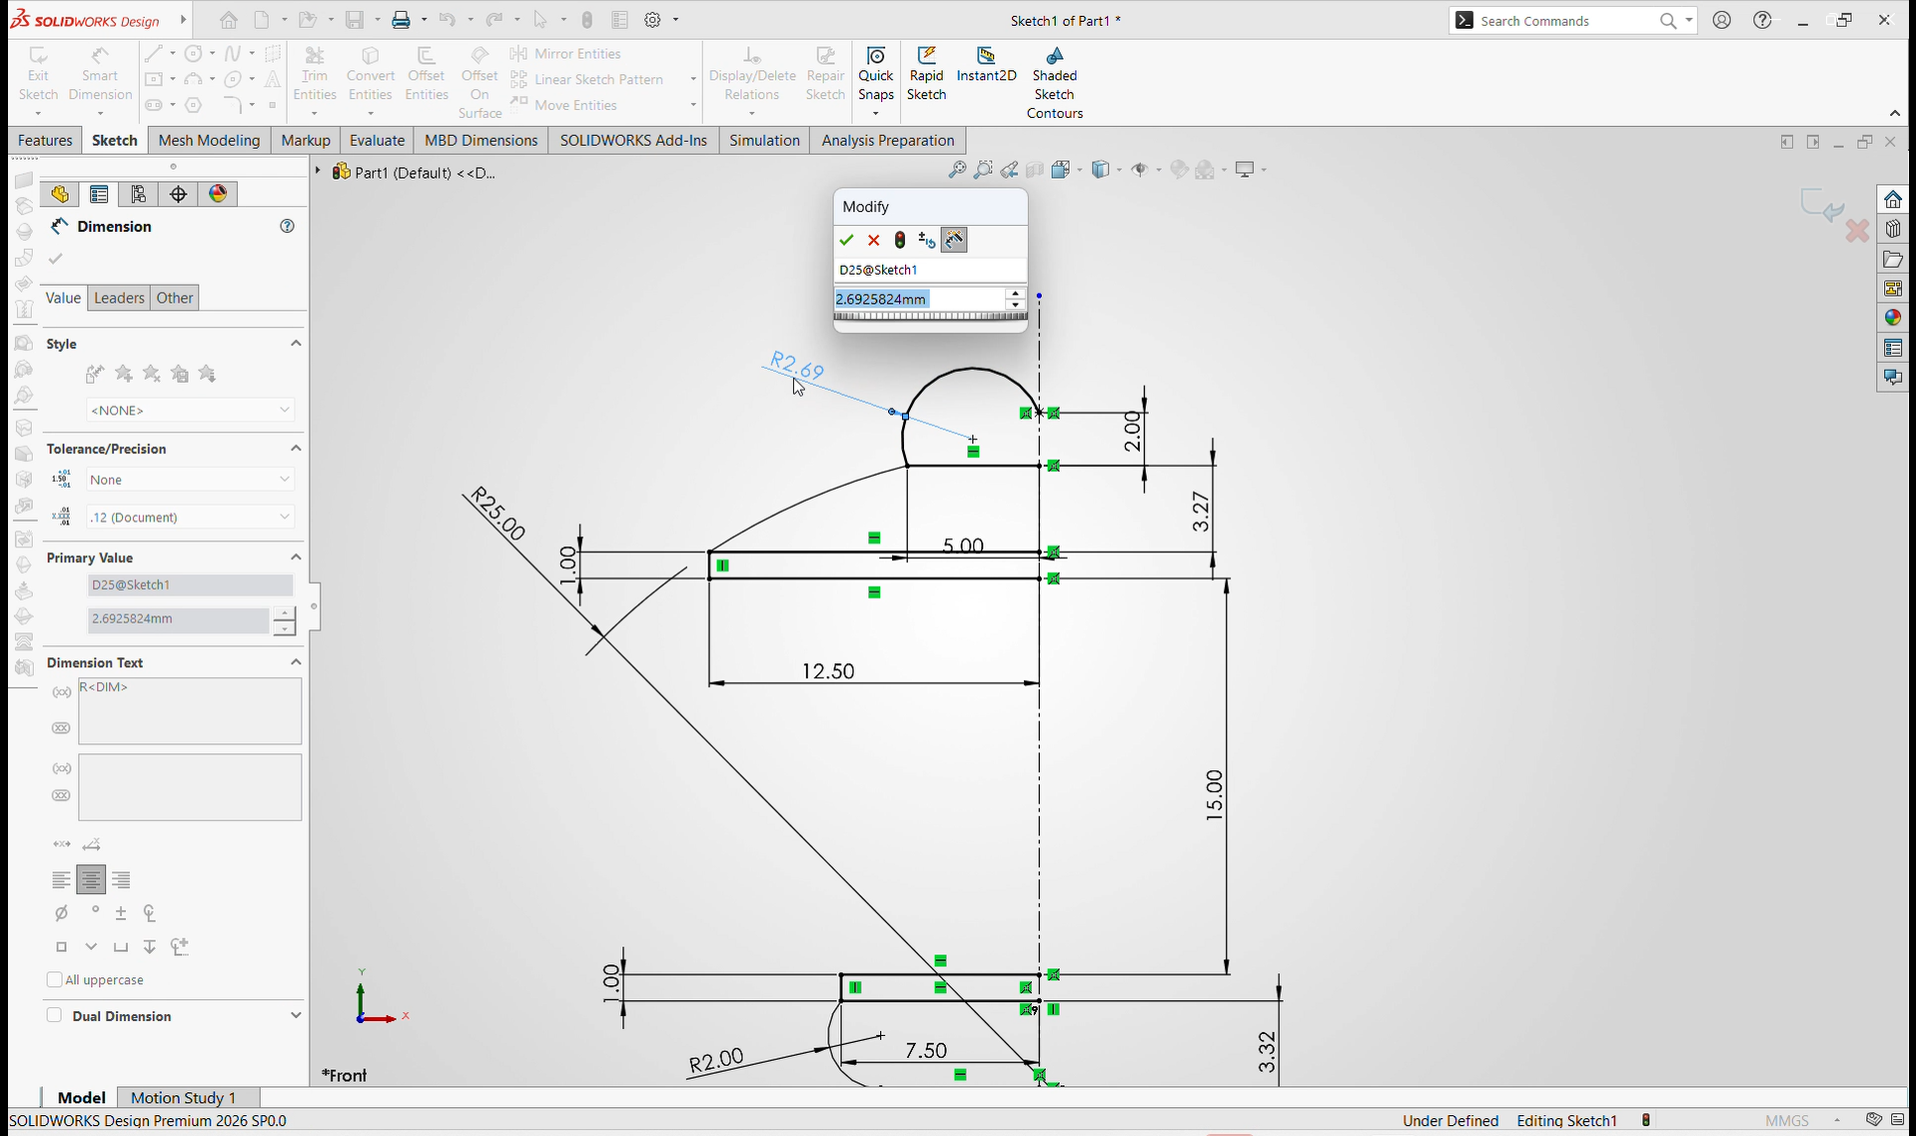Click the Rebuild traffic light in Modify
1916x1136 pixels.
(x=900, y=240)
